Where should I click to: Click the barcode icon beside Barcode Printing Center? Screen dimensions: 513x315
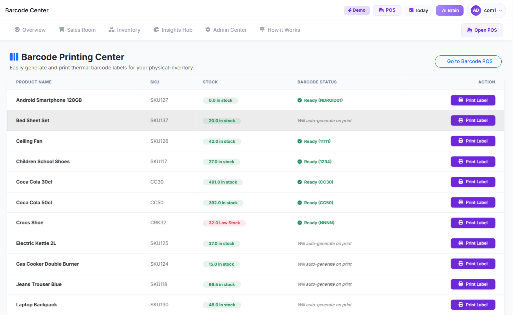coord(14,57)
